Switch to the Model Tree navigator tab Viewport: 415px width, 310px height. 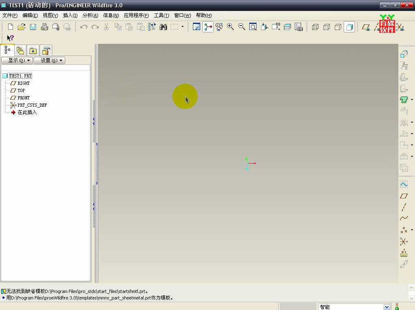pos(7,50)
